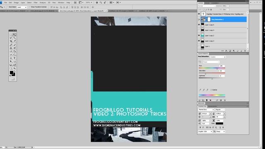Click the Hue slider track

click(212, 68)
